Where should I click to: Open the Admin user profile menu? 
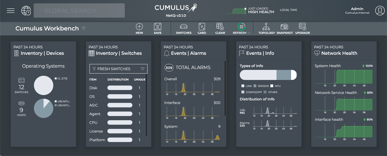(x=380, y=11)
